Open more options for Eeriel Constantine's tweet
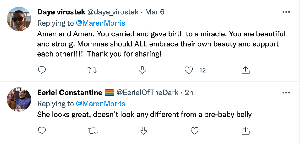The image size is (301, 144). tap(286, 92)
